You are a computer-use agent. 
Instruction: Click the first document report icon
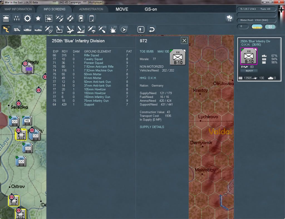click(81, 18)
